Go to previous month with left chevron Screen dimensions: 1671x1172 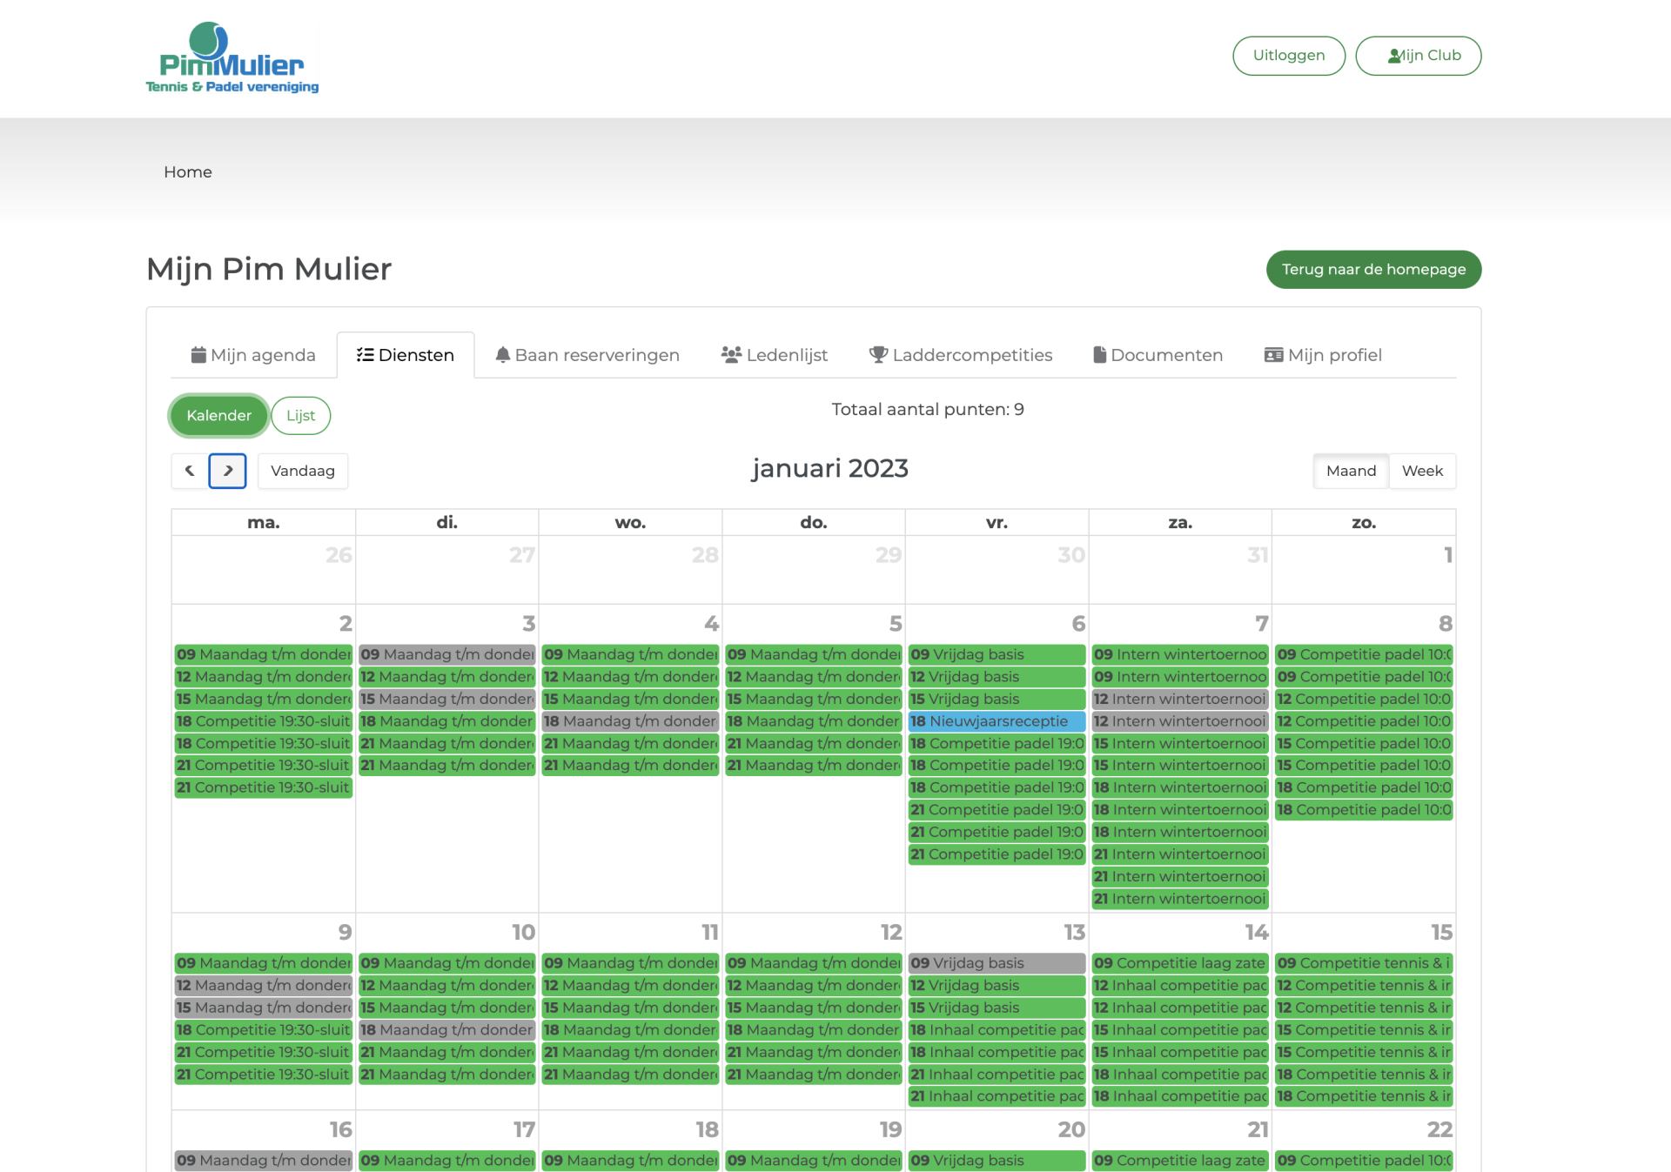[190, 471]
